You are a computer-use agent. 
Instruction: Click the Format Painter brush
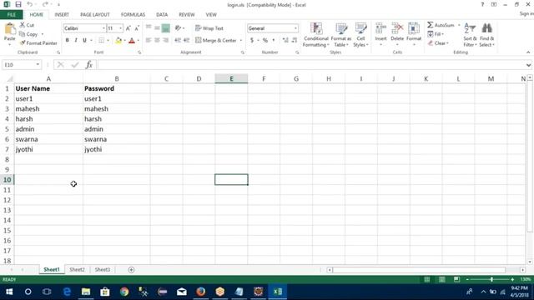(23, 43)
